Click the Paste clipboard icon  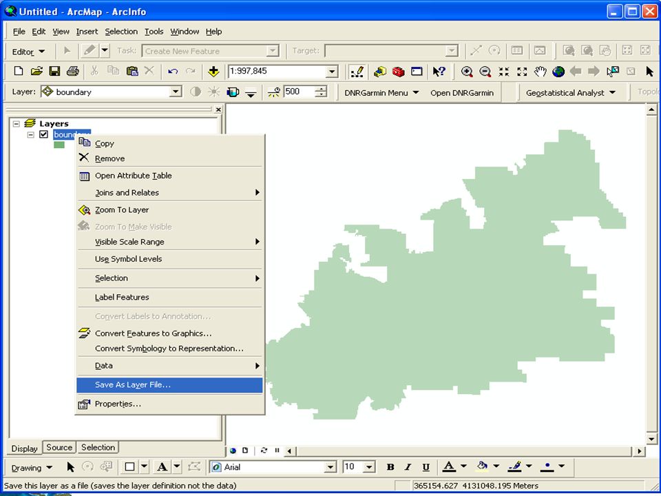pyautogui.click(x=132, y=71)
